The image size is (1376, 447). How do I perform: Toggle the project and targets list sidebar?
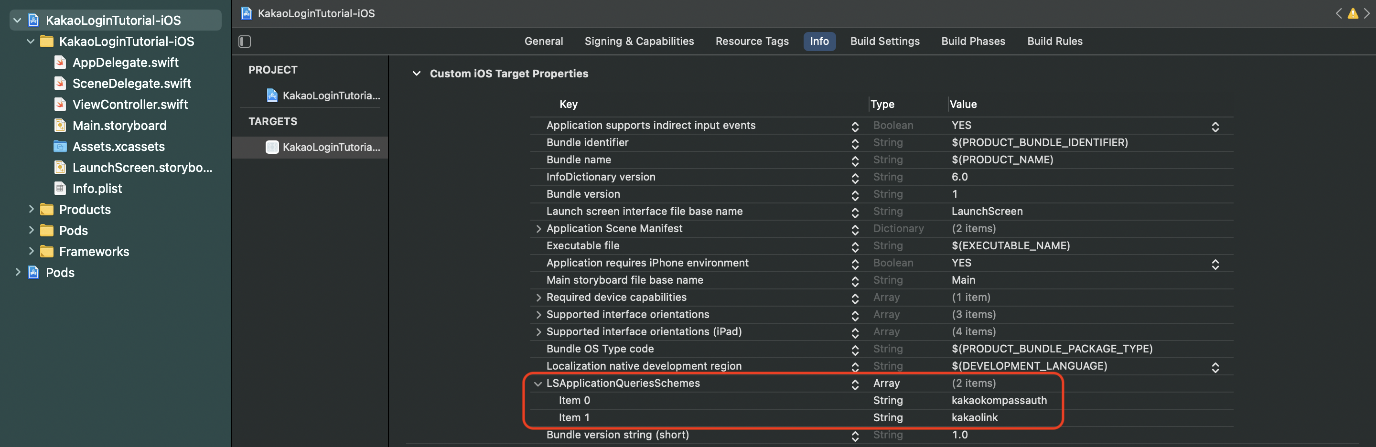(x=245, y=41)
